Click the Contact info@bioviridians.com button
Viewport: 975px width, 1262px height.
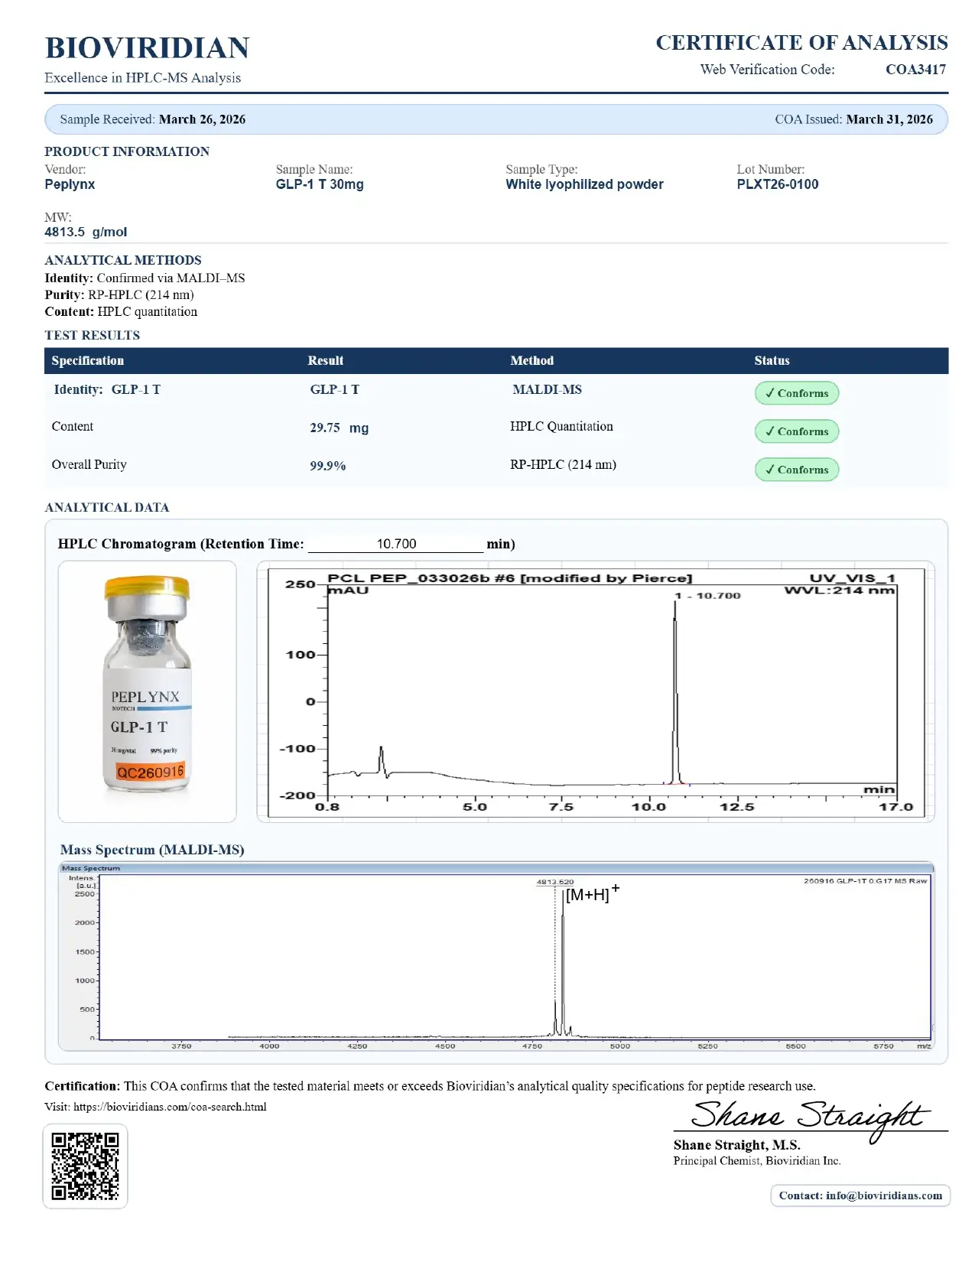860,1195
